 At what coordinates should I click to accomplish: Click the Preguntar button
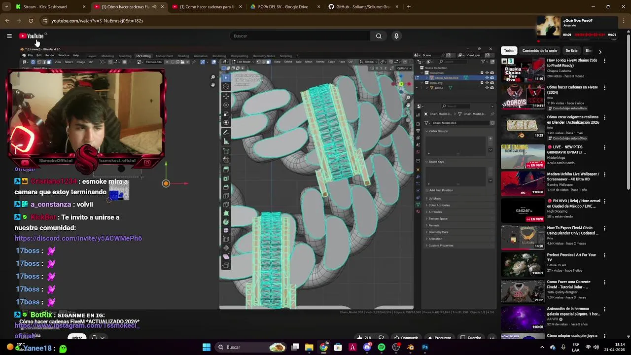pos(439,338)
